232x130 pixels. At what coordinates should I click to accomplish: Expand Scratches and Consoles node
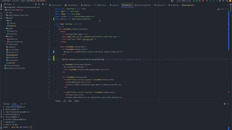3,68
